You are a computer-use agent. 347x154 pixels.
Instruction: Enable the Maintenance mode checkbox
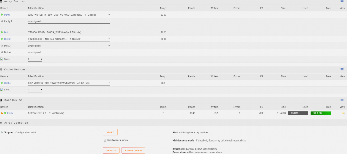105,140
